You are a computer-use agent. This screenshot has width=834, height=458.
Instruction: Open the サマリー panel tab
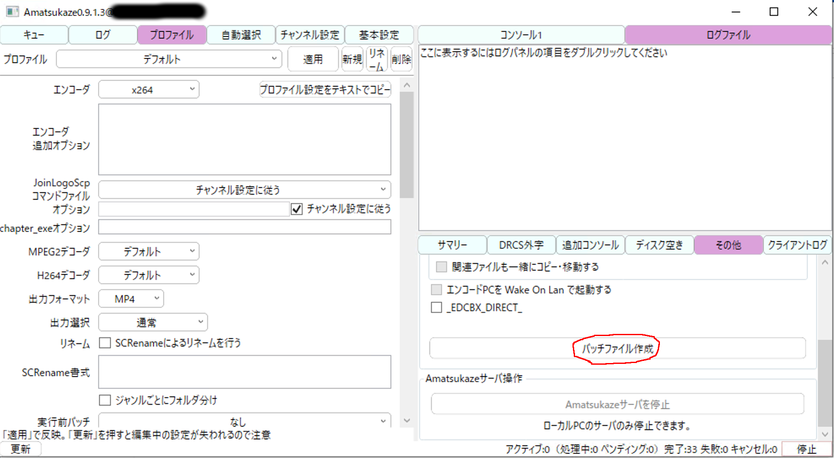(452, 245)
